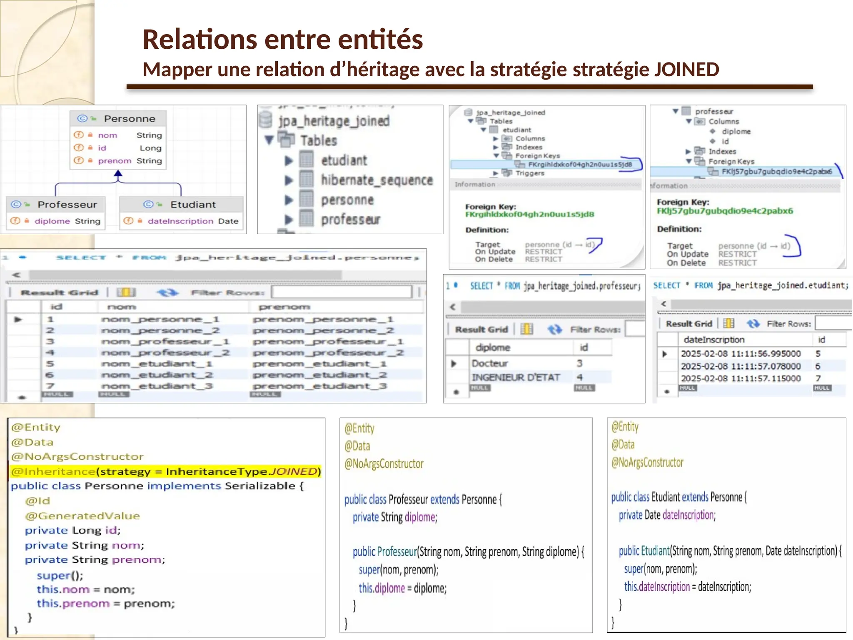
Task: Expand the professeur table node
Action: 289,220
